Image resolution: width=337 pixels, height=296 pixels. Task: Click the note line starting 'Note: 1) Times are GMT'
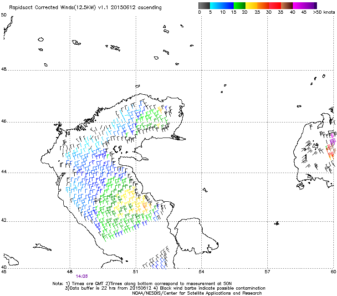142,284
